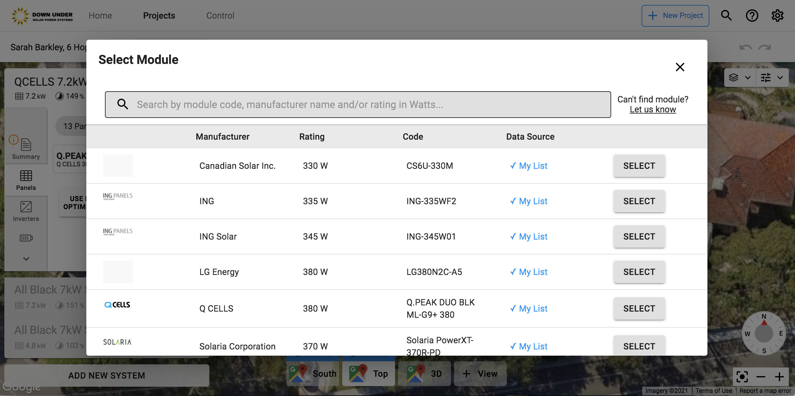Switch to Top map view
Viewport: 795px width, 396px height.
[x=369, y=374]
